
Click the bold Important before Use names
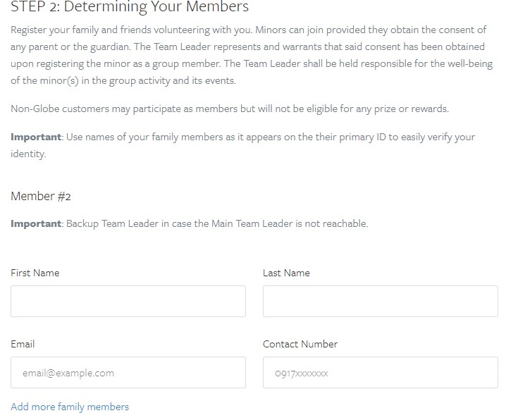pos(36,137)
